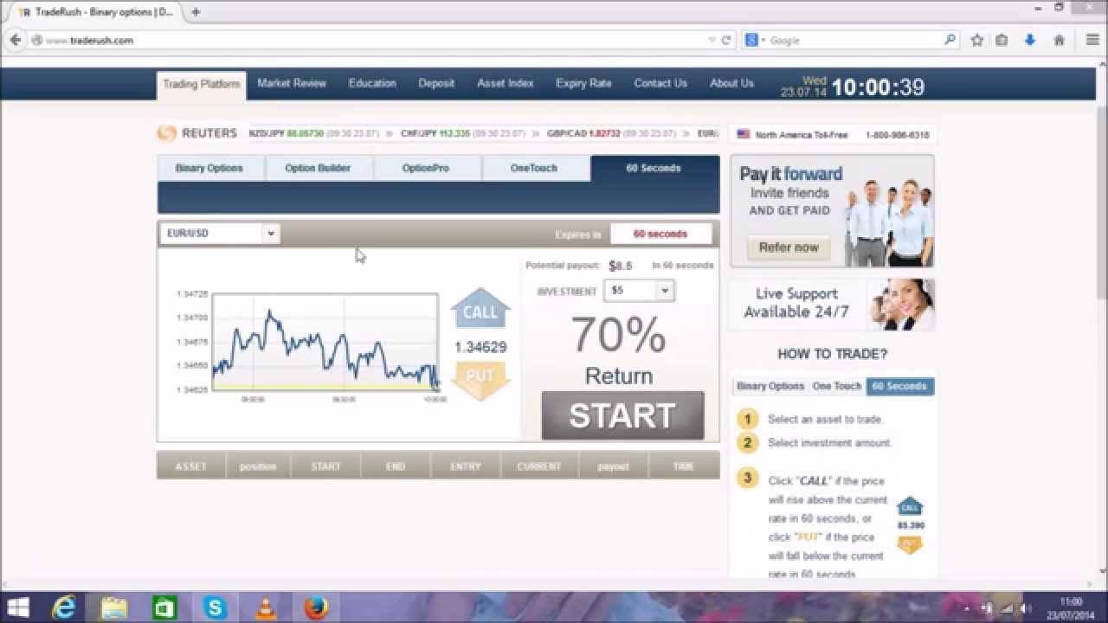Open VLC media player from the taskbar
This screenshot has height=623, width=1108.
pyautogui.click(x=265, y=607)
